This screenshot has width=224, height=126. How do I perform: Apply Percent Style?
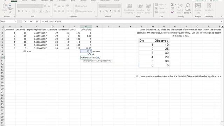tap(106, 11)
